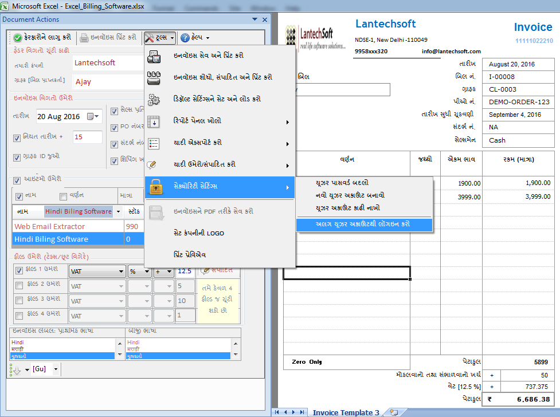Screen dimensions: 560x417
Task: Click the invoice date cell August 20, 2016
Action: pyautogui.click(x=518, y=64)
